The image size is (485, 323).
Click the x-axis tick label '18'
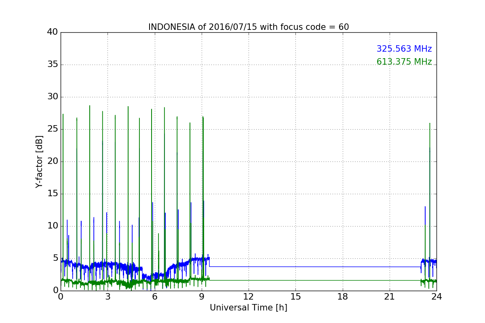coord(343,297)
